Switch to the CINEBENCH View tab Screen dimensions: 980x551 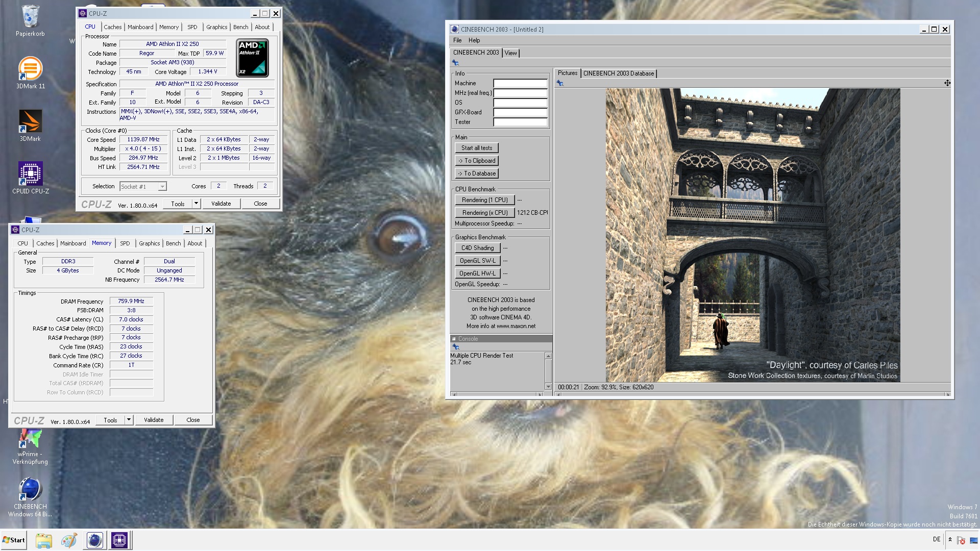click(510, 53)
